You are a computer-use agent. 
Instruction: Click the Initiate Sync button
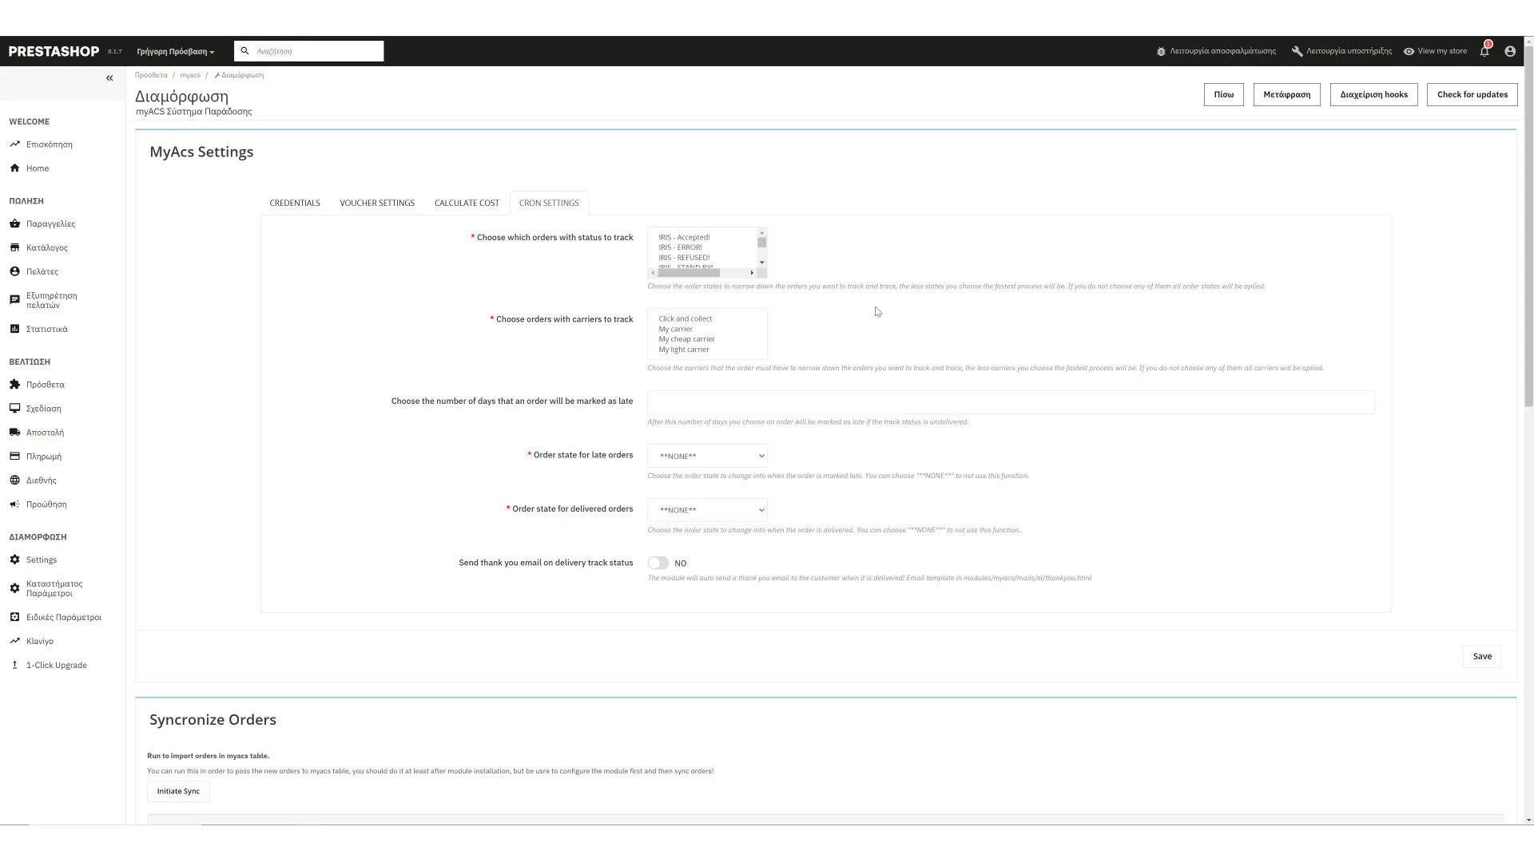coord(178,792)
